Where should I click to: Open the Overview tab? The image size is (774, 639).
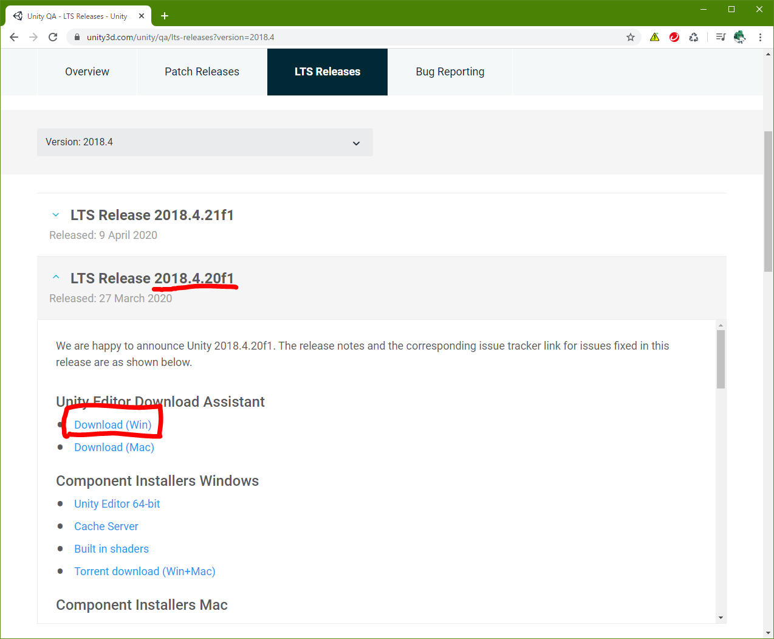coord(87,72)
